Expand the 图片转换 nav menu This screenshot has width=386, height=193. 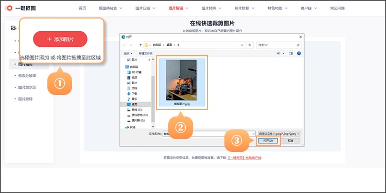tap(211, 8)
